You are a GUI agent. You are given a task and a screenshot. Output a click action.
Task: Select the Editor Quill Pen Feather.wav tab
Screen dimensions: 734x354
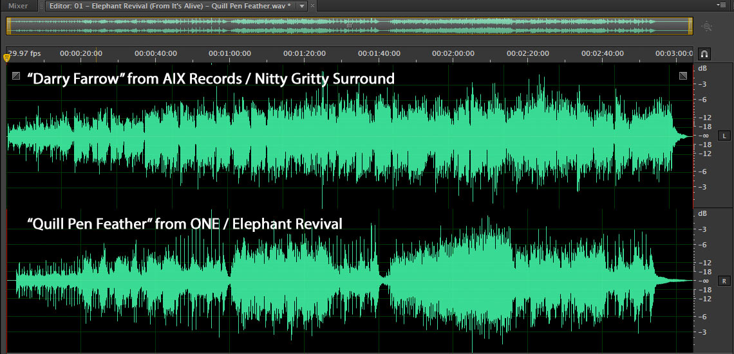coord(169,6)
